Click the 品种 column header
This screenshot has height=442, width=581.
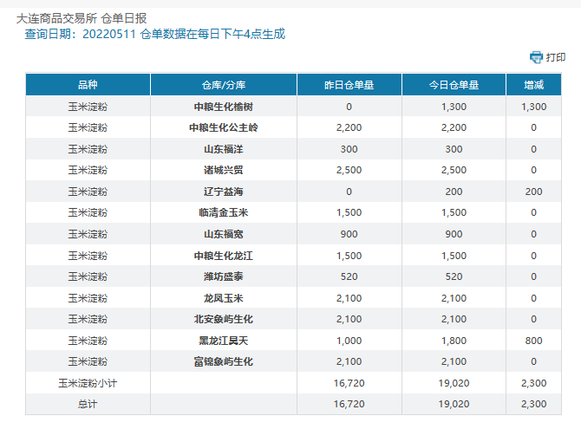click(88, 85)
